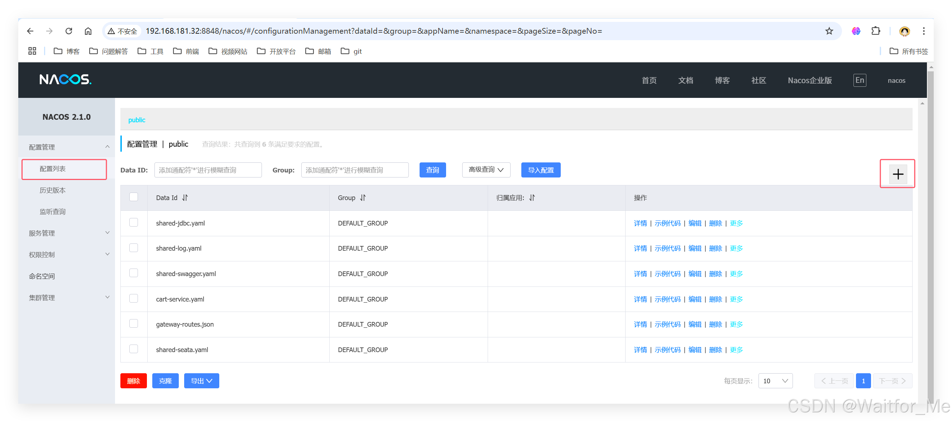The height and width of the screenshot is (422, 952).
Task: Open the browser extensions puzzle icon
Action: 875,31
